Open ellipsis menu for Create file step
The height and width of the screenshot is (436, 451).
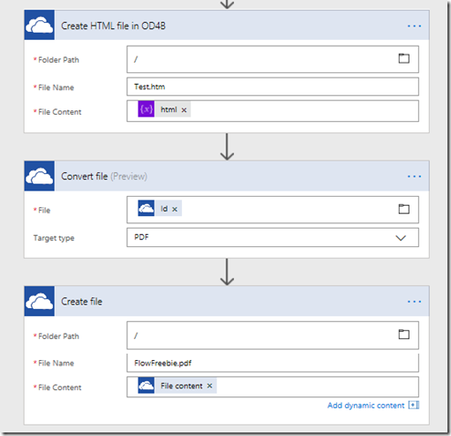(414, 302)
